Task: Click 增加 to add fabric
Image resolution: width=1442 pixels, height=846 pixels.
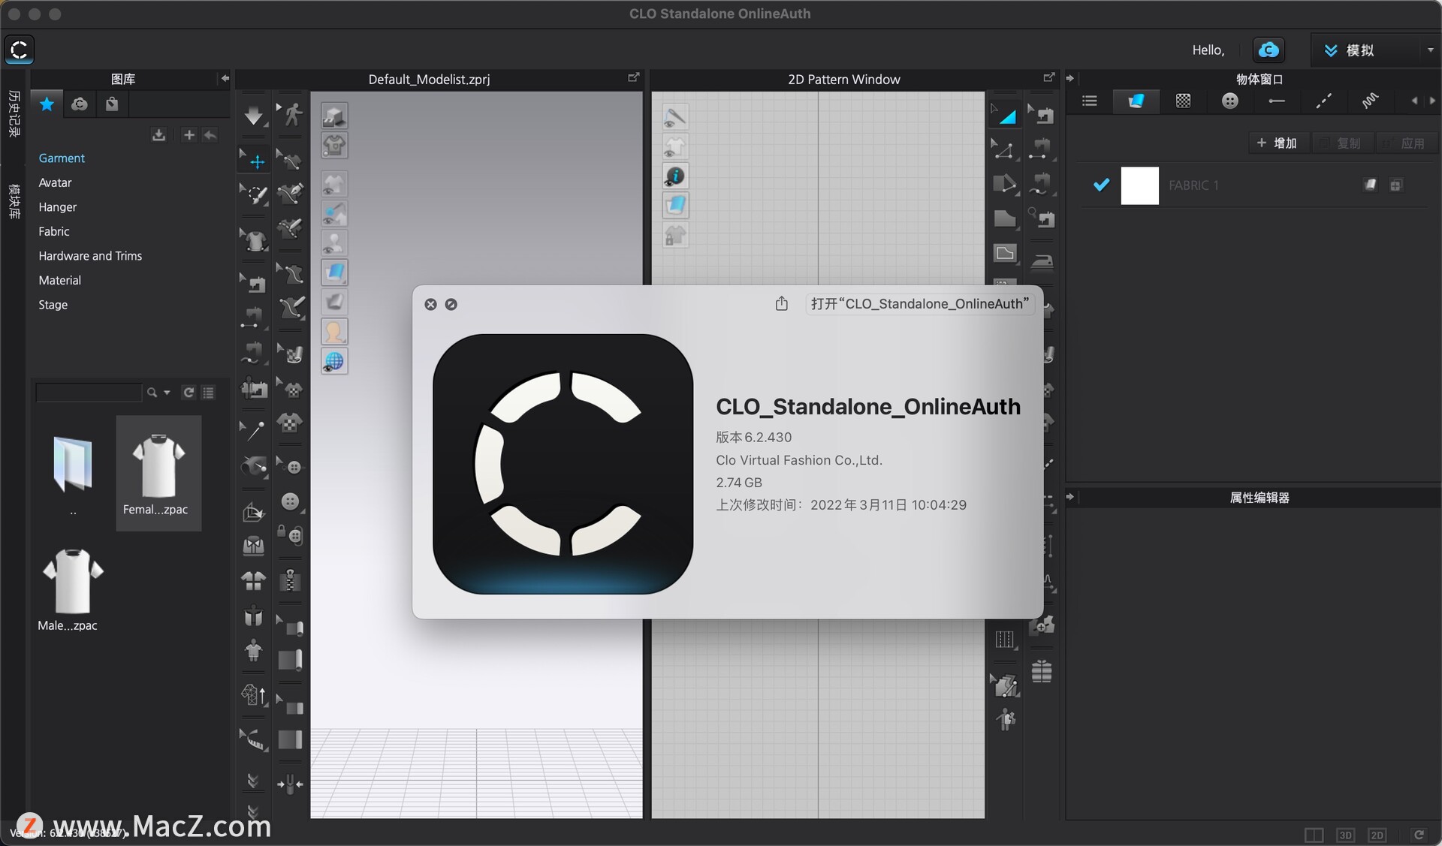Action: tap(1278, 143)
